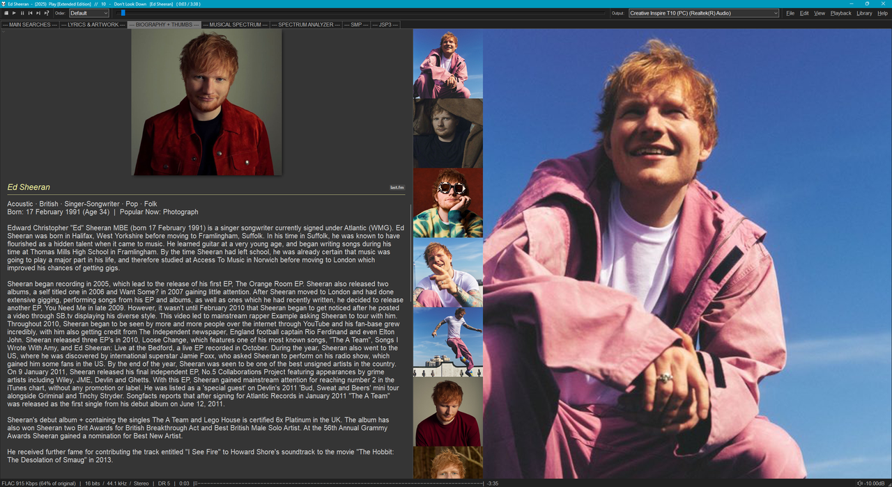This screenshot has width=892, height=487.
Task: Click 'Born: 17 February 1991 (Age 34)'
Action: pyautogui.click(x=58, y=211)
